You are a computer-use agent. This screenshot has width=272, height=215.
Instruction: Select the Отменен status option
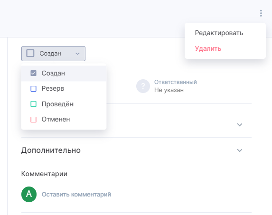point(64,120)
